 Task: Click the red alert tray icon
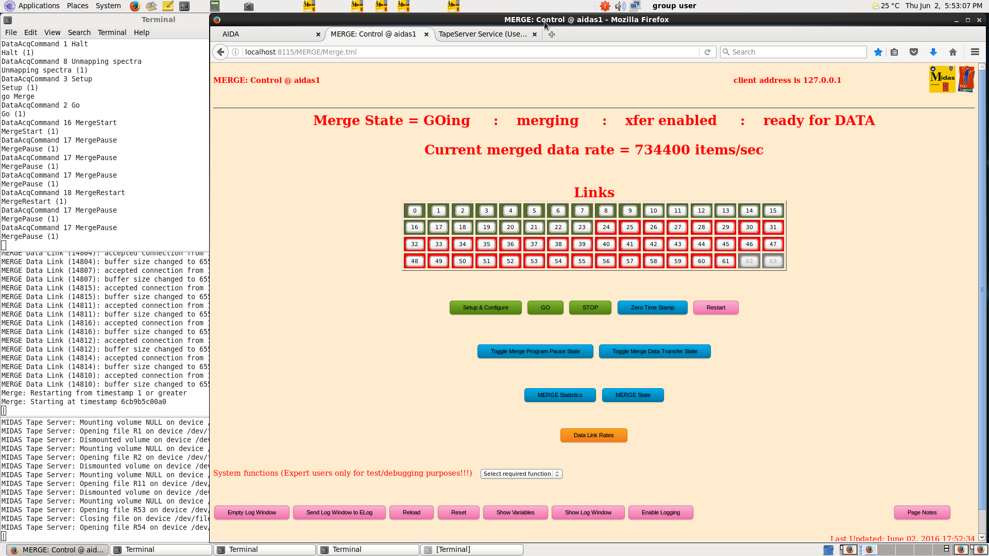605,6
